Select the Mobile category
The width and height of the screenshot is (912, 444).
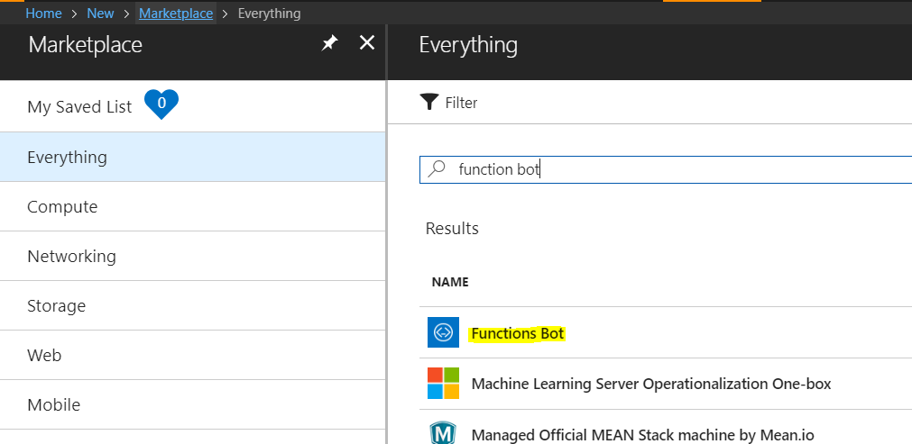[x=192, y=404]
